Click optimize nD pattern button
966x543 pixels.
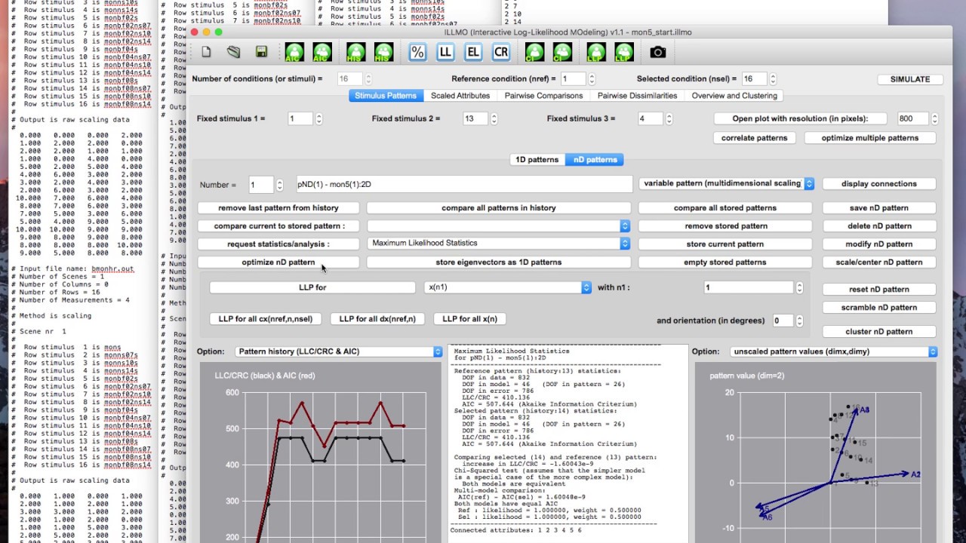click(x=278, y=262)
